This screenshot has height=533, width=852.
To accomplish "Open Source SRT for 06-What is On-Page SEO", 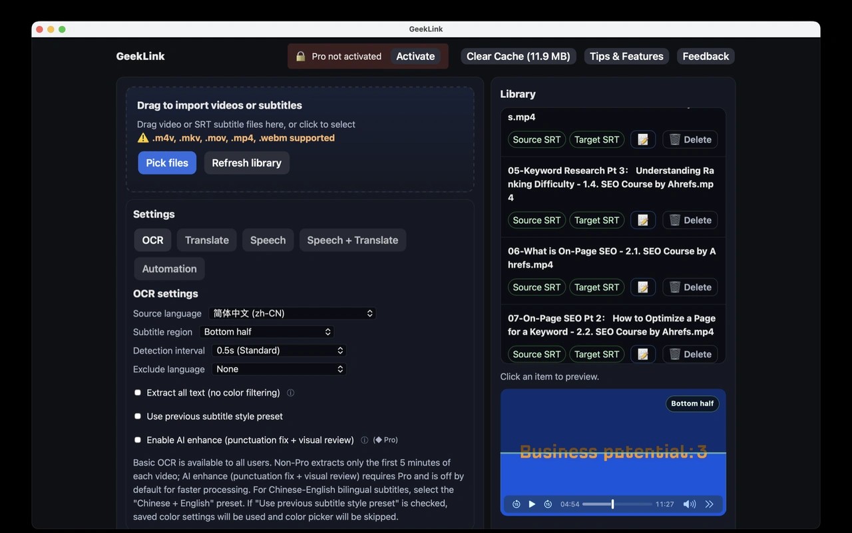I will point(536,287).
